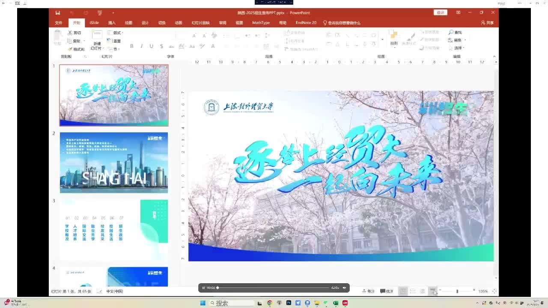Mute the video with speaker icon
This screenshot has width=548, height=308.
point(344,288)
